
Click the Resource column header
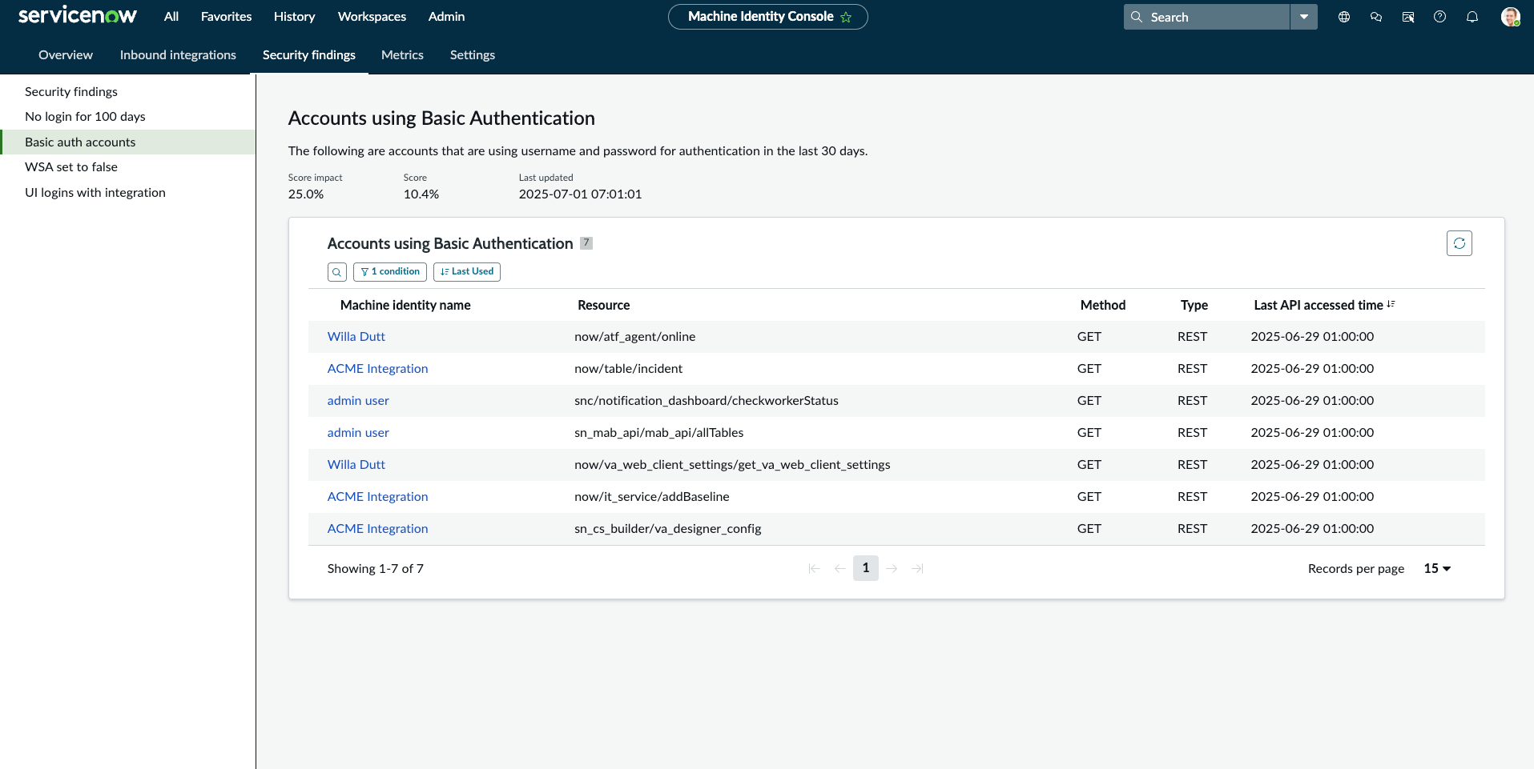pos(604,305)
